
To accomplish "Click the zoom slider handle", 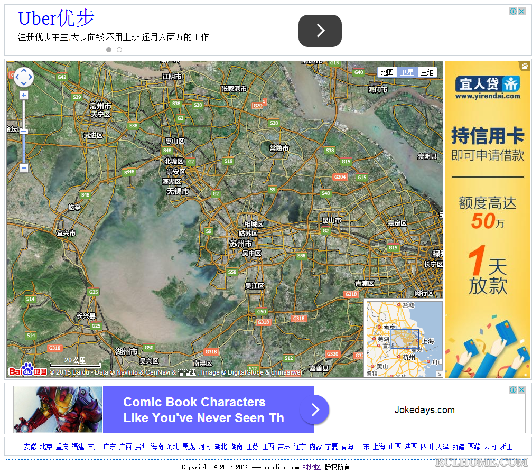I will click(24, 132).
